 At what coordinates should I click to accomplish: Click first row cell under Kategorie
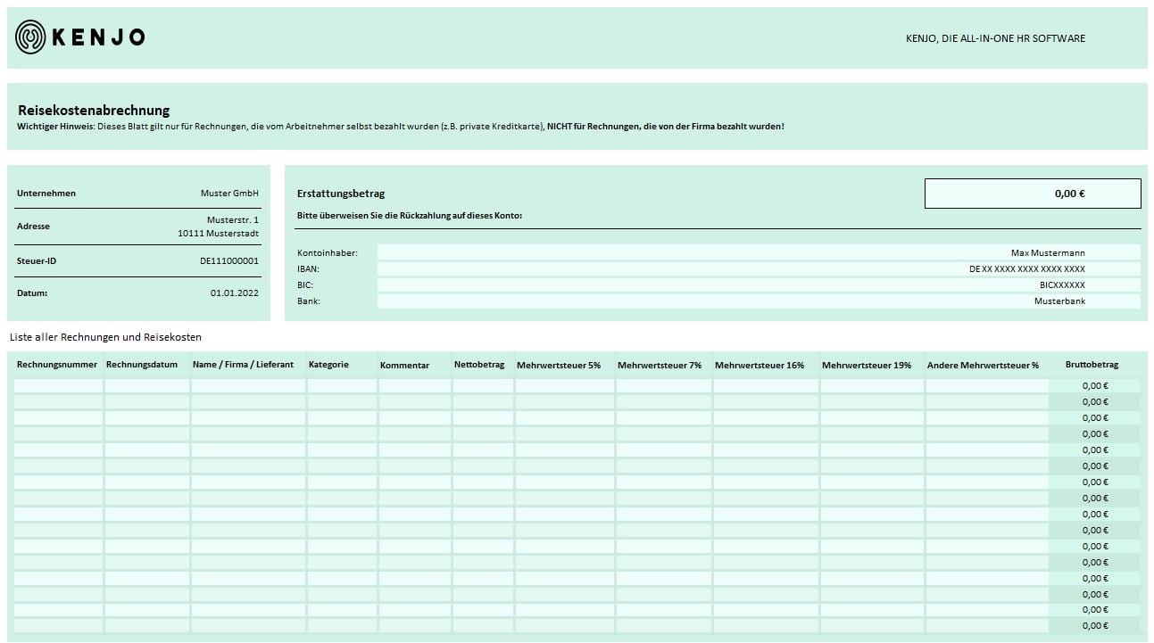343,386
